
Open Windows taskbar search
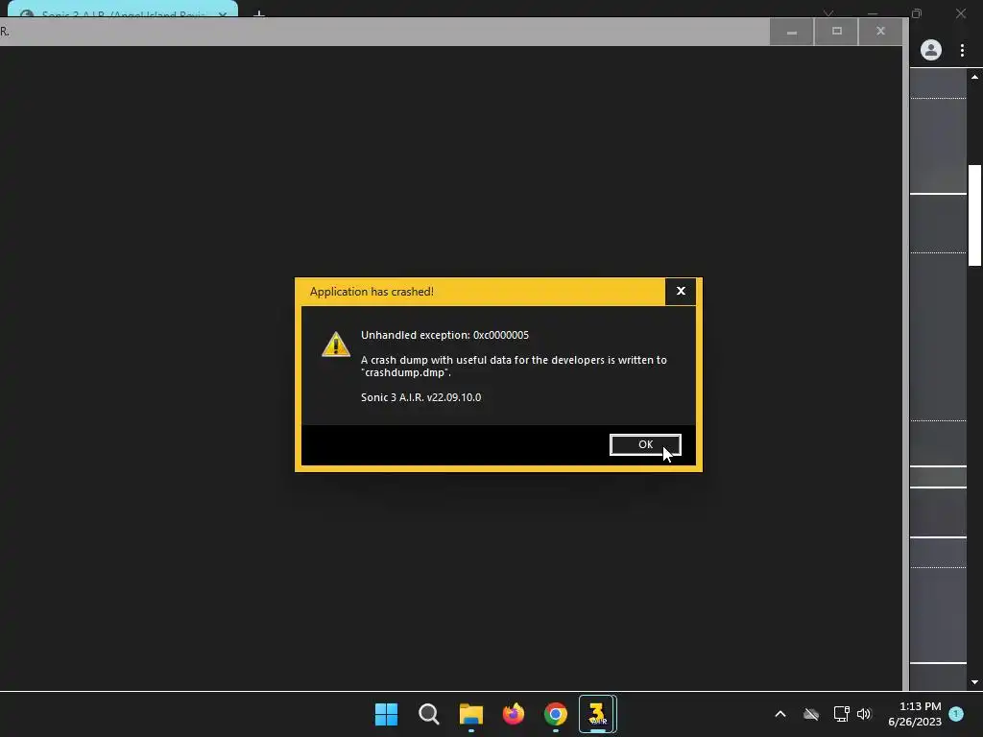[429, 714]
